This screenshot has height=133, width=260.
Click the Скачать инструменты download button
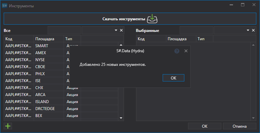(x=130, y=19)
